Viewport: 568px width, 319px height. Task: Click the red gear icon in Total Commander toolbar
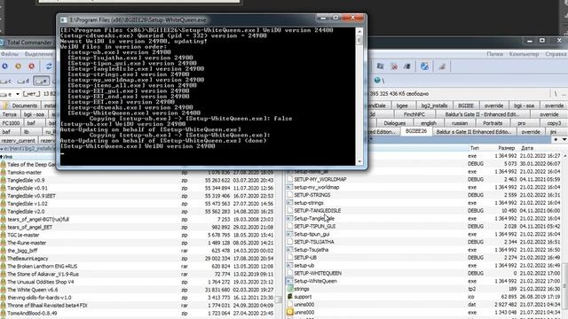tap(32, 66)
